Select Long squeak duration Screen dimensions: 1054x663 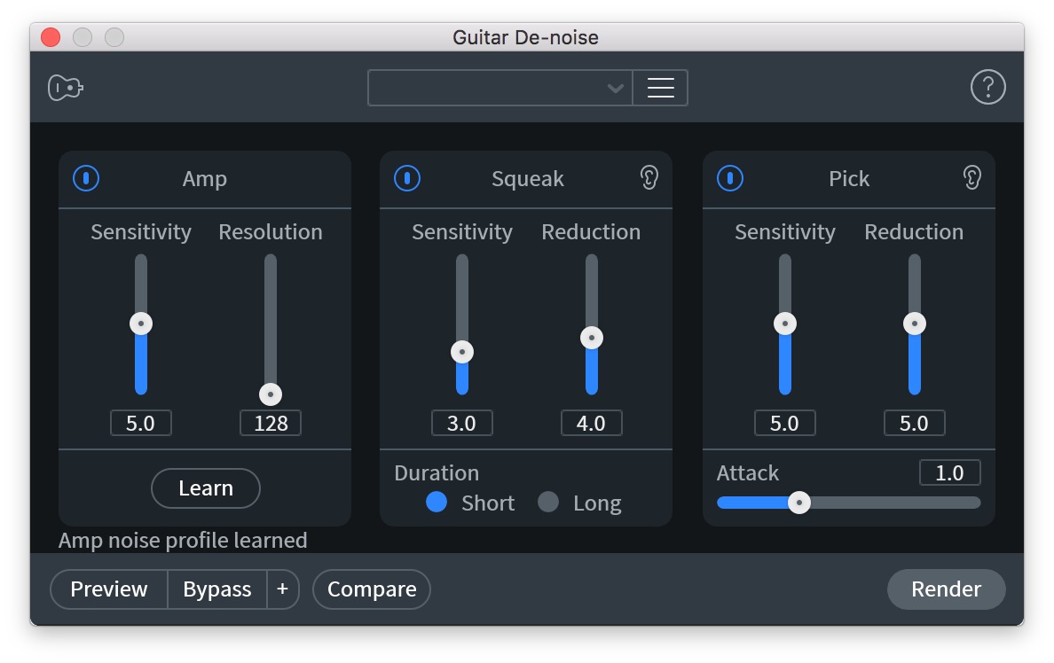pos(547,502)
